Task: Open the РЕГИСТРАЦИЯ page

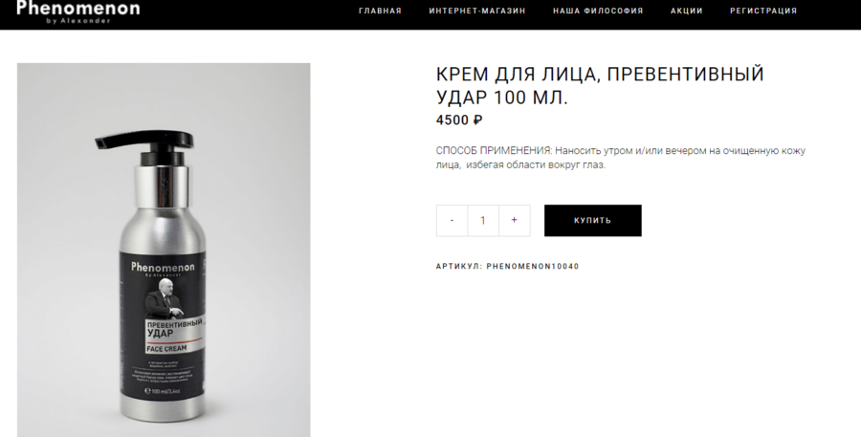Action: pyautogui.click(x=763, y=11)
